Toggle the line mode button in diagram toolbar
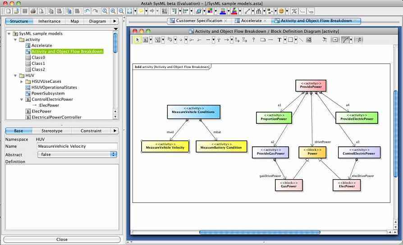The image size is (403, 245). (345, 40)
